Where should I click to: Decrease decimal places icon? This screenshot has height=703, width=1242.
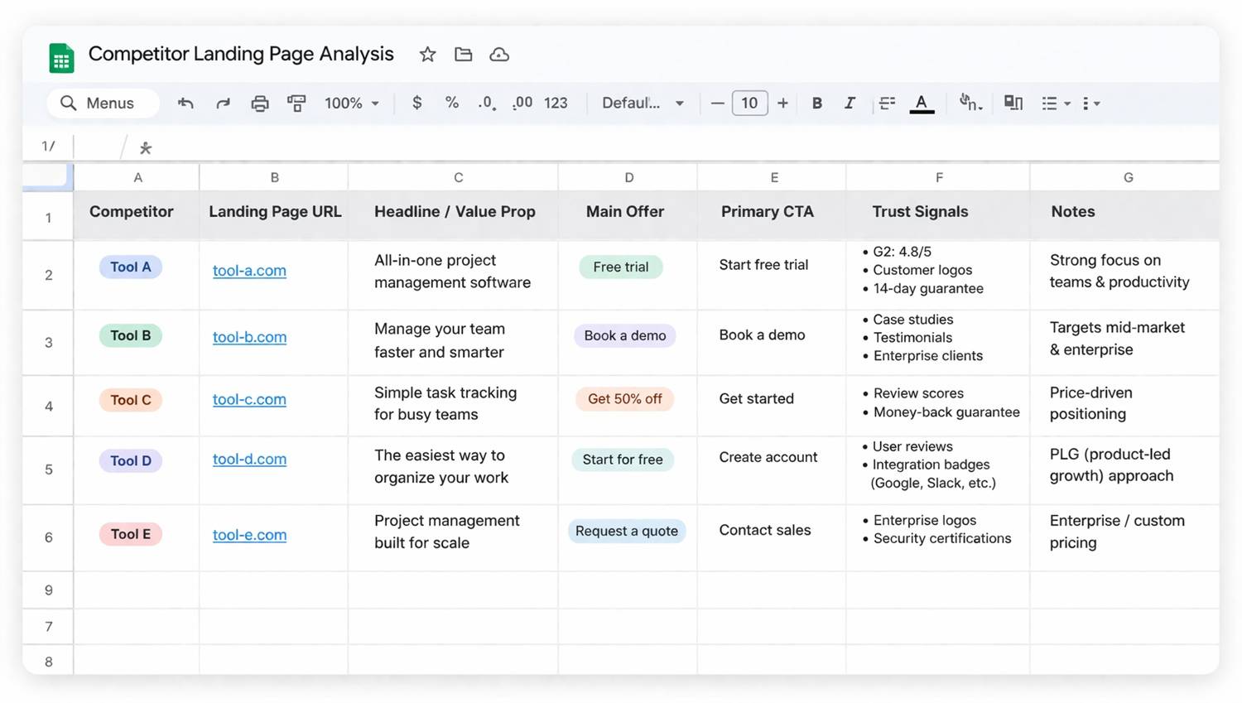485,103
